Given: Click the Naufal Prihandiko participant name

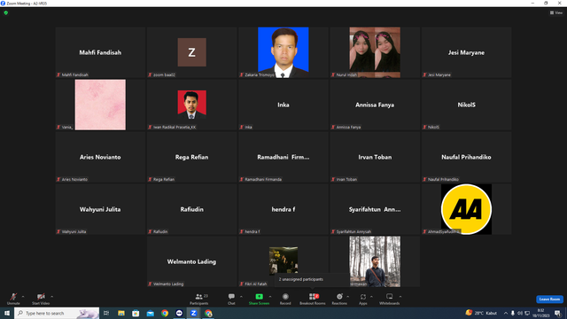Looking at the screenshot, I should [466, 157].
